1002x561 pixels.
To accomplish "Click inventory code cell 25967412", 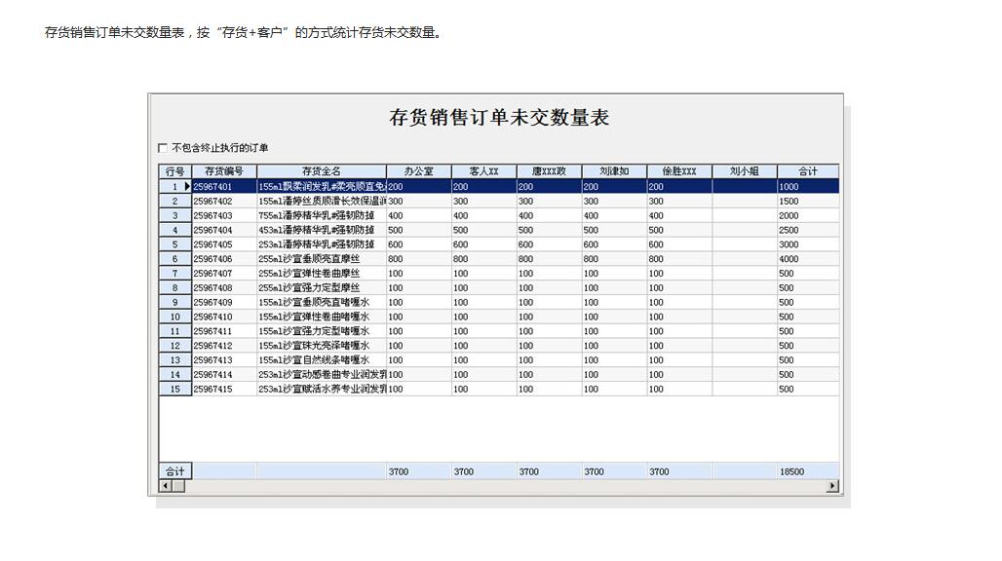I will coord(224,346).
